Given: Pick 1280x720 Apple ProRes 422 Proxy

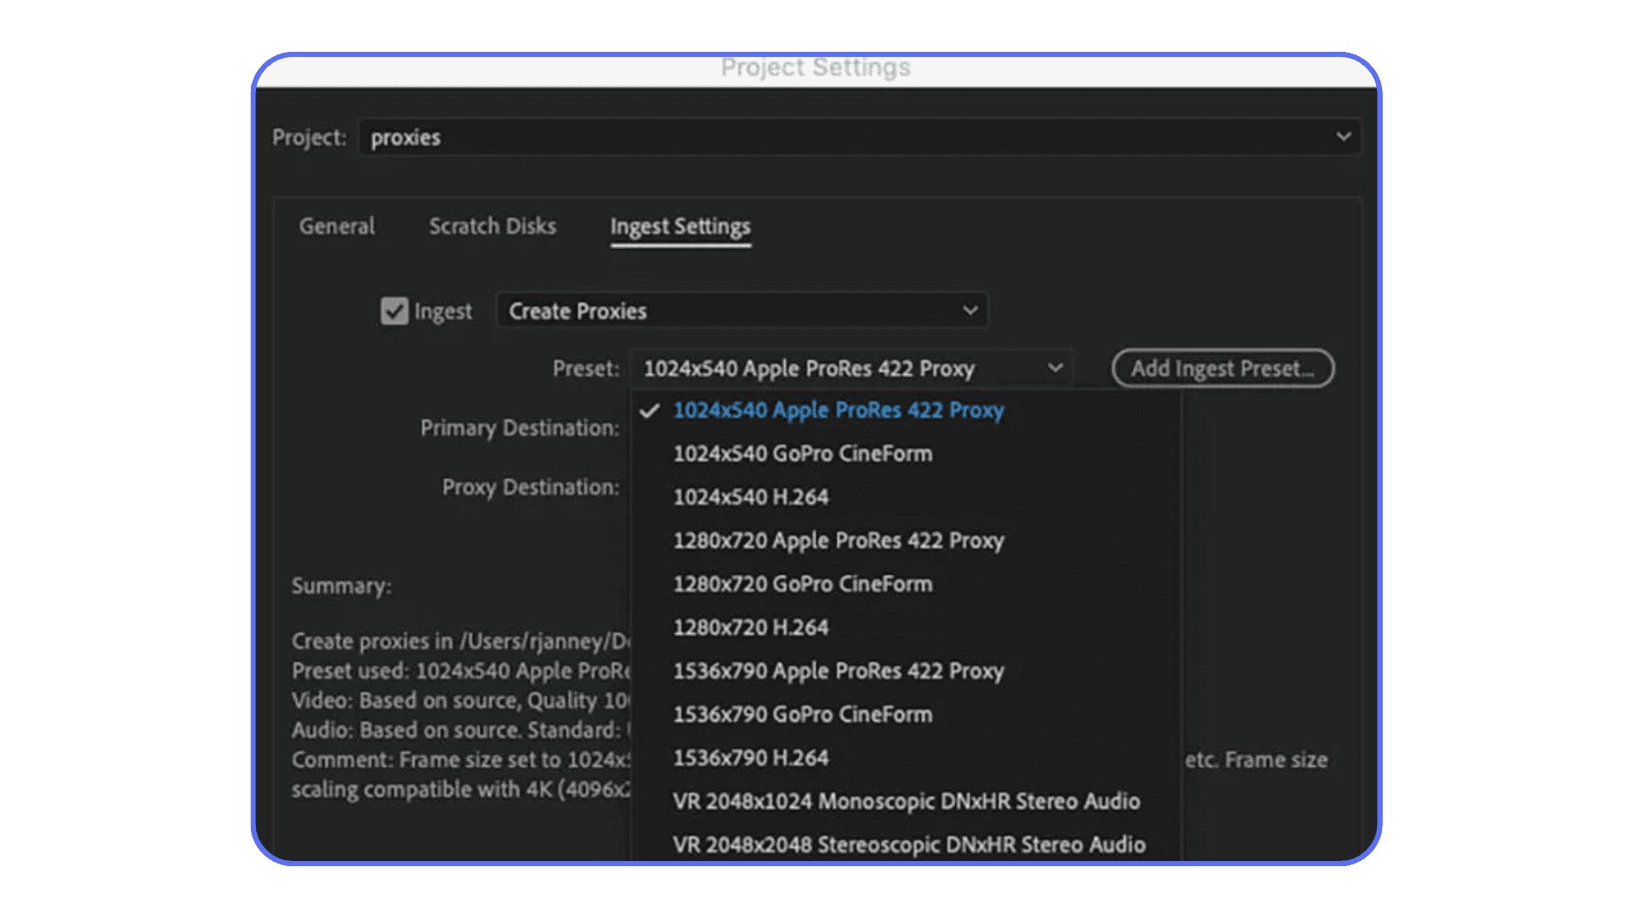Looking at the screenshot, I should tap(838, 541).
